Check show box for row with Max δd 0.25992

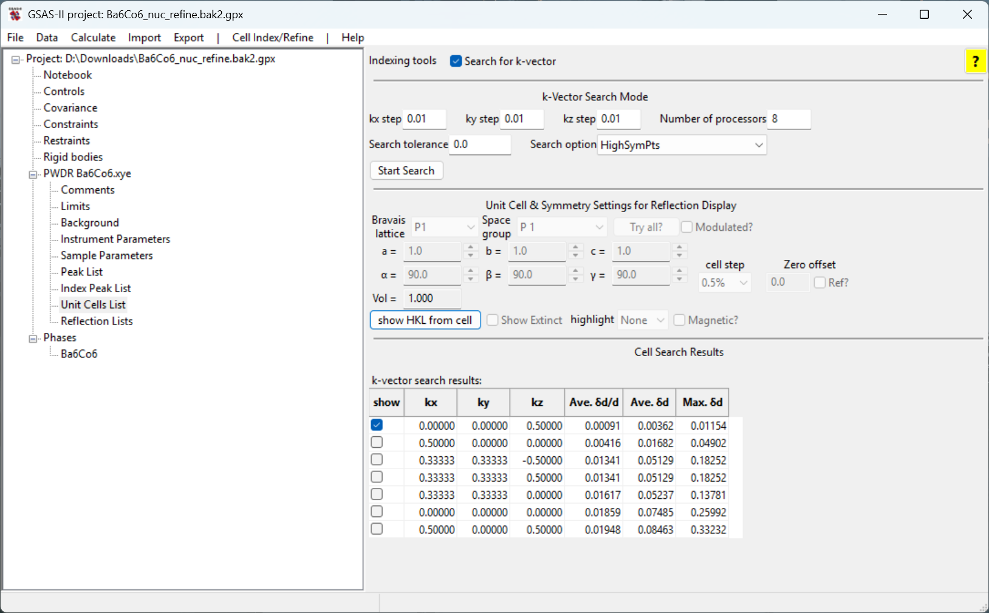tap(377, 512)
